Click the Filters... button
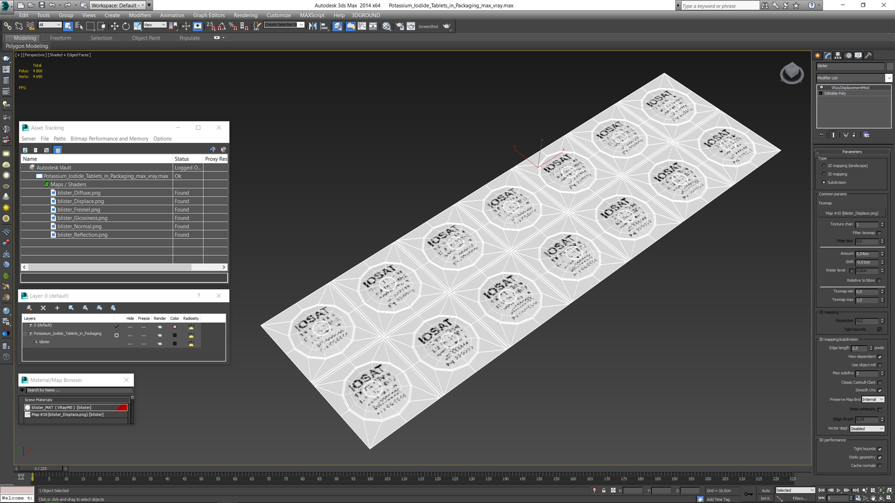This screenshot has height=503, width=895. [800, 498]
